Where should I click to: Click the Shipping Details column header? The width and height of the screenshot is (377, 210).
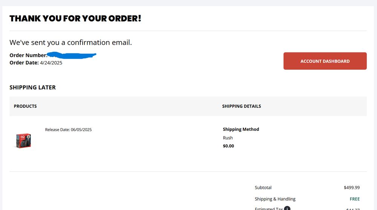click(241, 106)
